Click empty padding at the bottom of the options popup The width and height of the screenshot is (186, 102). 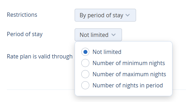124,93
